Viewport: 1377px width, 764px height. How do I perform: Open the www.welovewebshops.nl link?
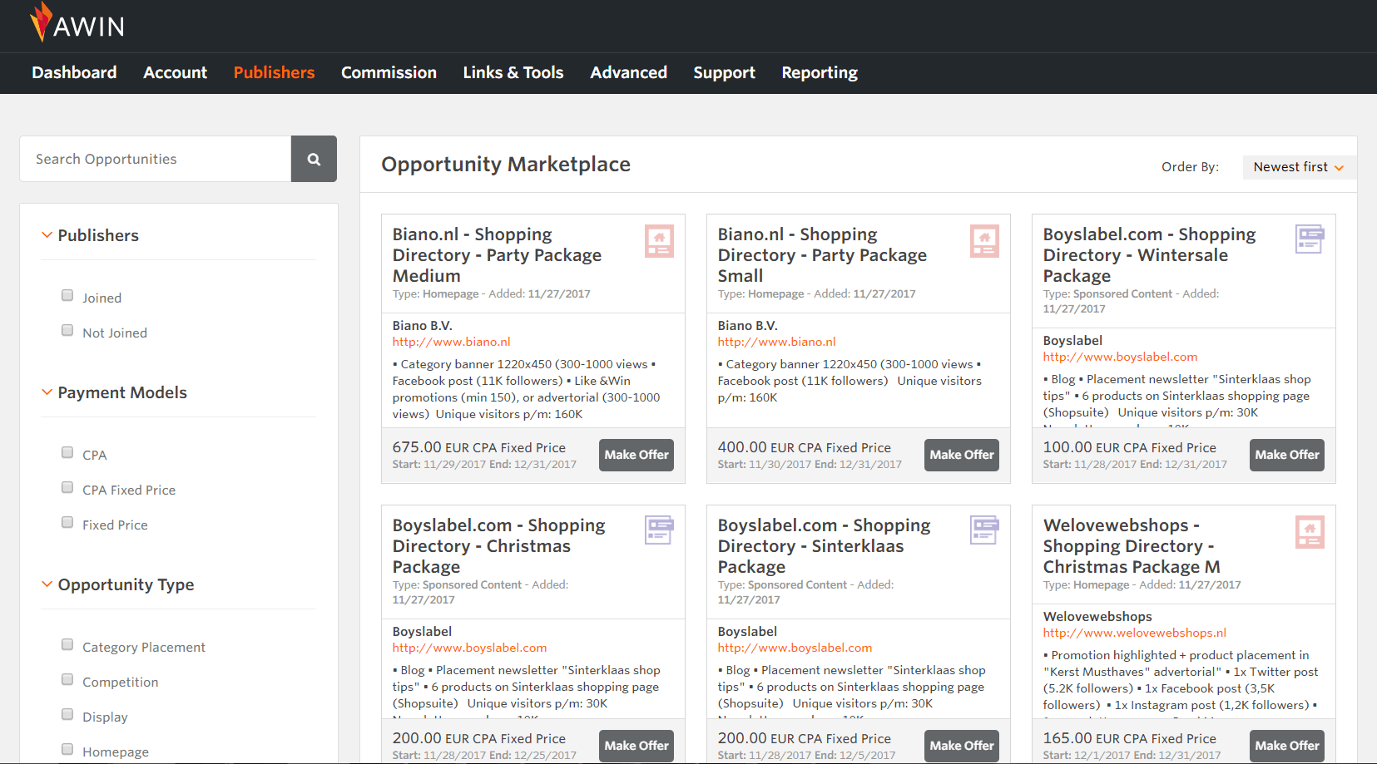pos(1134,633)
